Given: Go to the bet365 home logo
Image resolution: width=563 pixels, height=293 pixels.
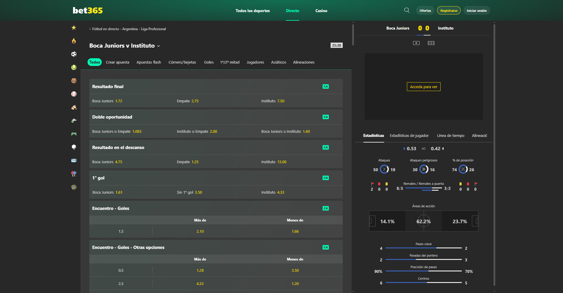Looking at the screenshot, I should click(x=88, y=11).
